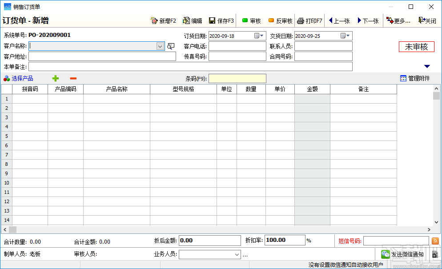Click the orange SMS send icon
Image resolution: width=442 pixels, height=269 pixels.
(435, 241)
